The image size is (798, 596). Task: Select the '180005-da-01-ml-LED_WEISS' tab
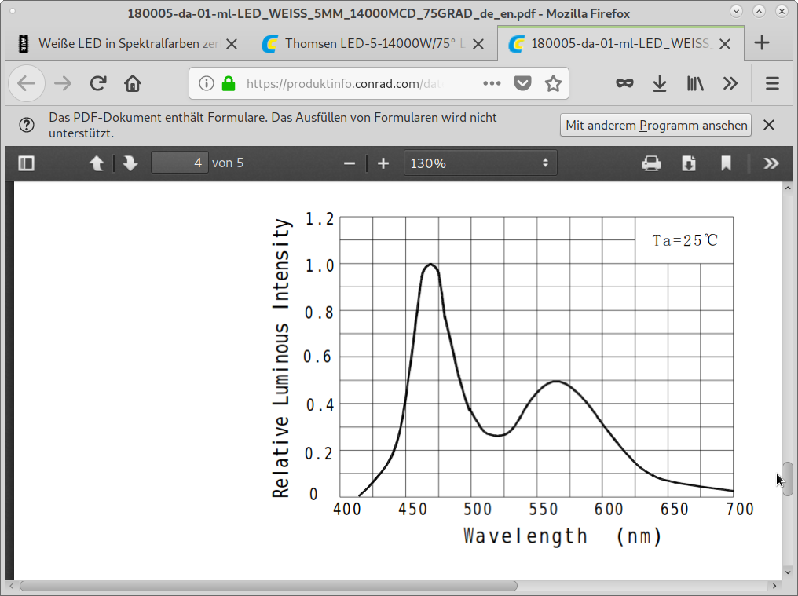tap(620, 44)
